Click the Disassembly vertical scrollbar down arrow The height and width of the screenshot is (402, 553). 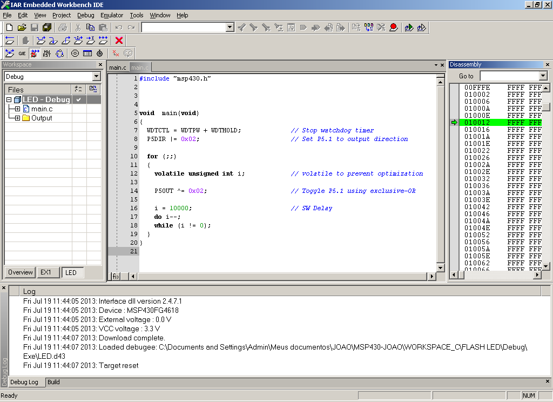[547, 266]
